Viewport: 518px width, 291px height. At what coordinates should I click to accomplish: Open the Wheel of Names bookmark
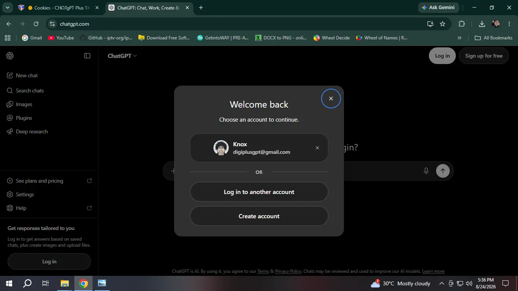(381, 38)
